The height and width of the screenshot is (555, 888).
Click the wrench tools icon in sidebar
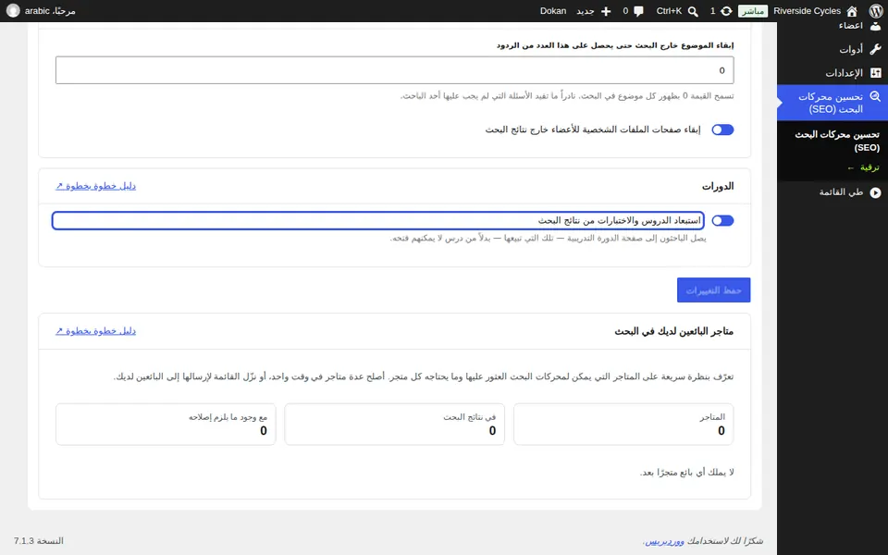pyautogui.click(x=876, y=49)
